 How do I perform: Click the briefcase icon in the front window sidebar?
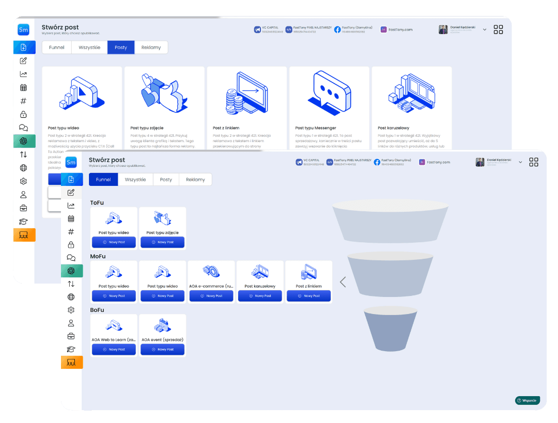click(x=71, y=336)
